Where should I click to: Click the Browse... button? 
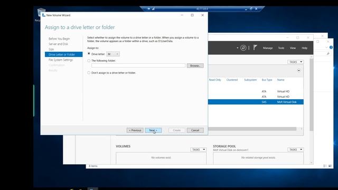point(195,65)
